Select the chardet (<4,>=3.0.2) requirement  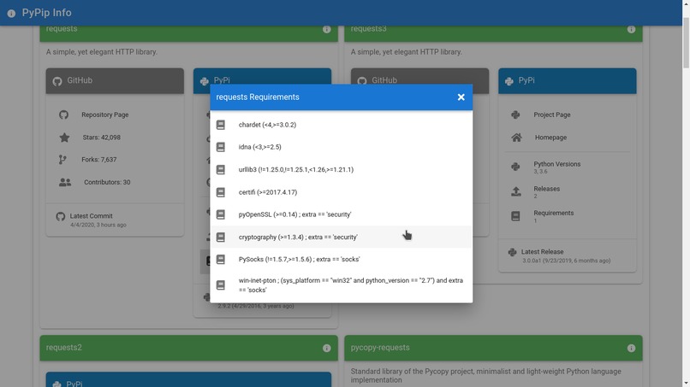(341, 125)
